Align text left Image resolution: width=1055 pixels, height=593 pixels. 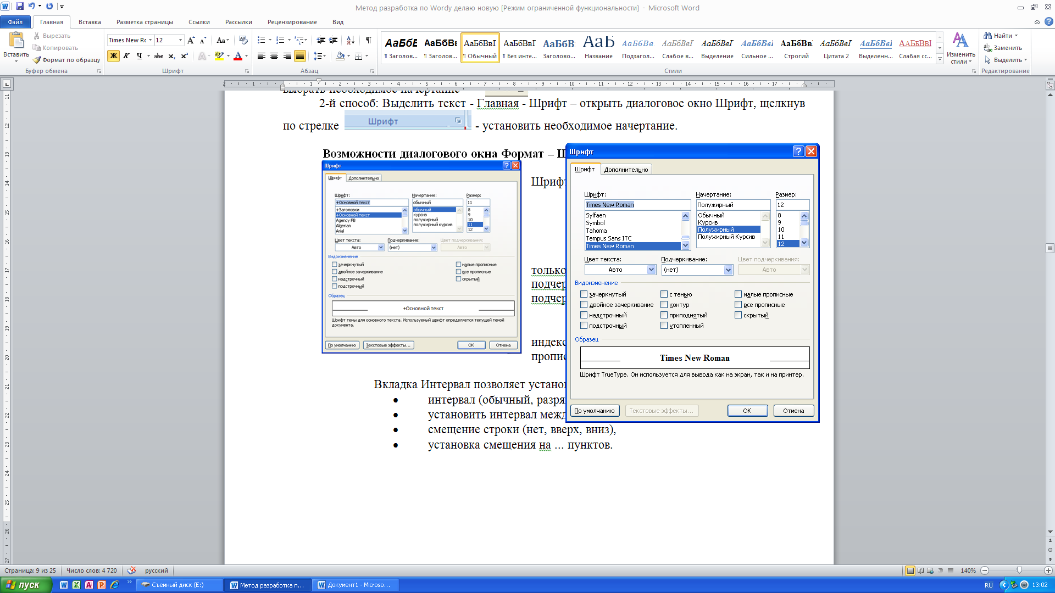tap(262, 56)
